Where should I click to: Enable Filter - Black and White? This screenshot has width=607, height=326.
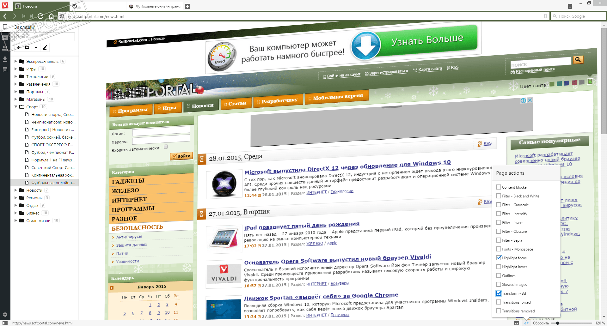tap(499, 196)
